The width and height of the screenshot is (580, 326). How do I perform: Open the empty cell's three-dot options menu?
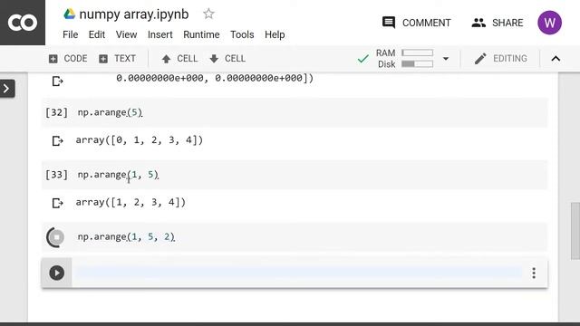point(534,273)
